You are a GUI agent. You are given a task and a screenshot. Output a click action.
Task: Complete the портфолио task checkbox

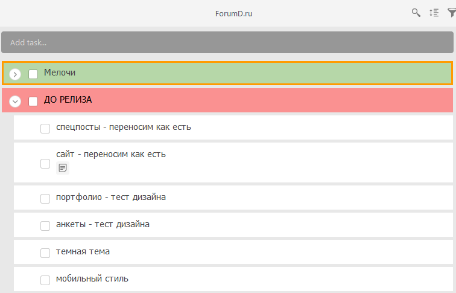pos(45,198)
